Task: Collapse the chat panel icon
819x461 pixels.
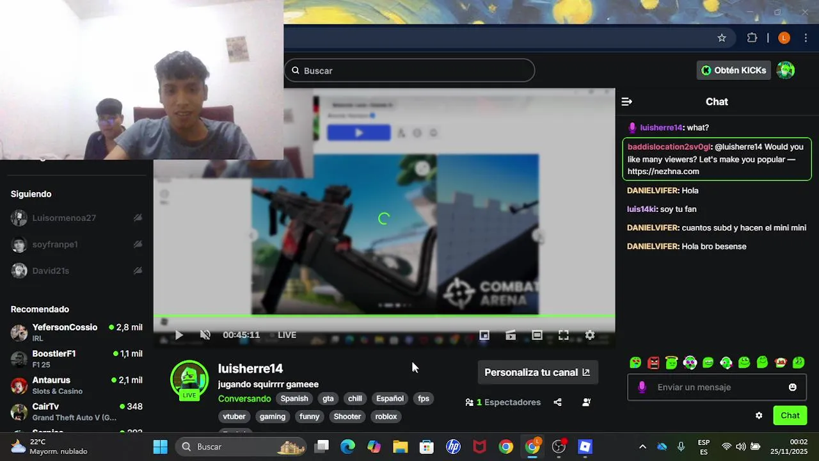Action: [627, 102]
